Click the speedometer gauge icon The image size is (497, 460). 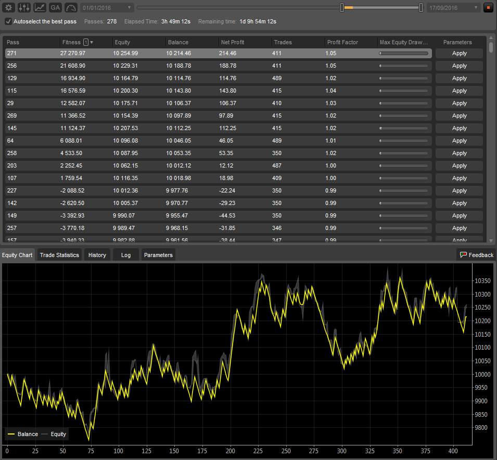tap(71, 7)
